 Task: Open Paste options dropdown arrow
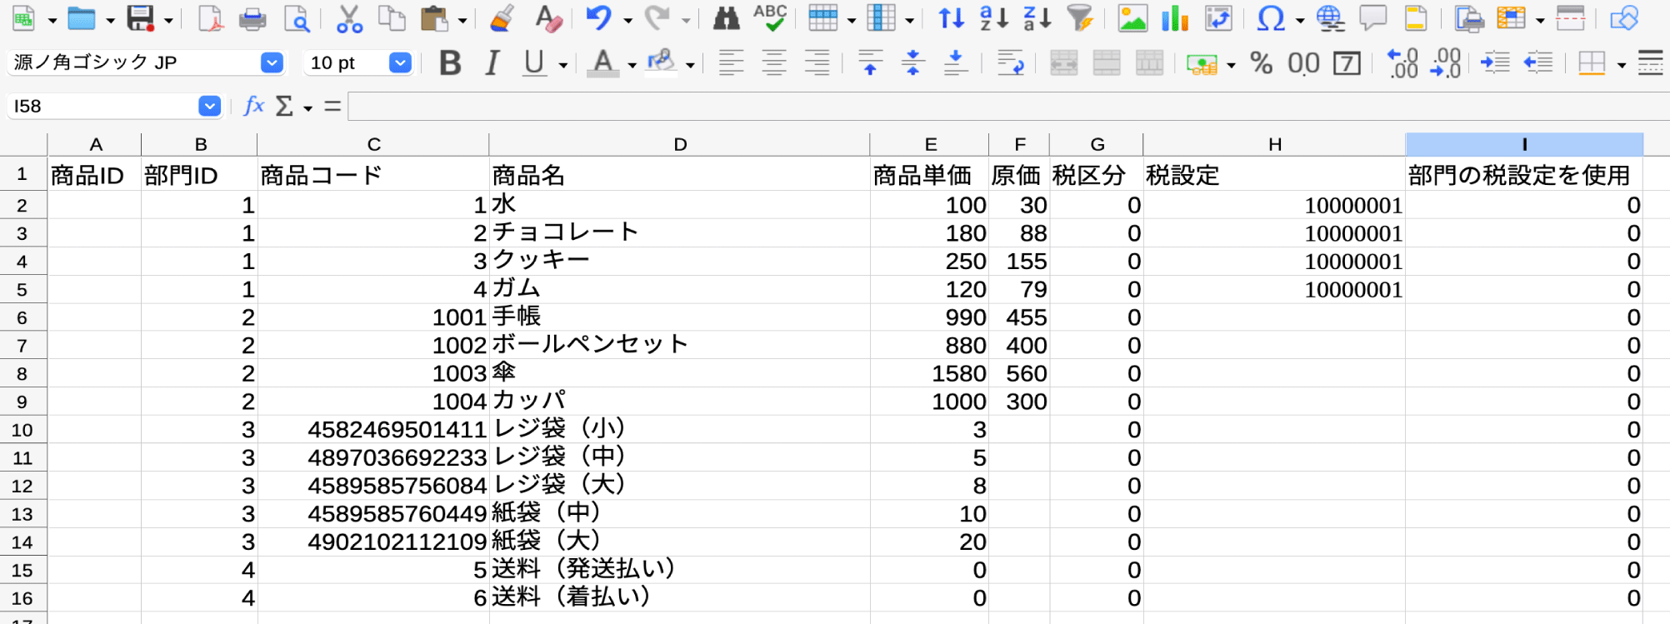tap(462, 21)
